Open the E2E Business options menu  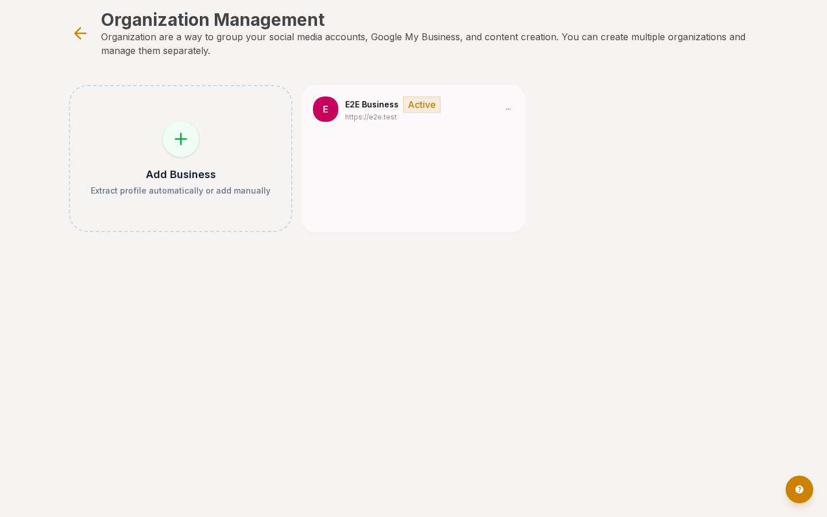click(x=508, y=109)
